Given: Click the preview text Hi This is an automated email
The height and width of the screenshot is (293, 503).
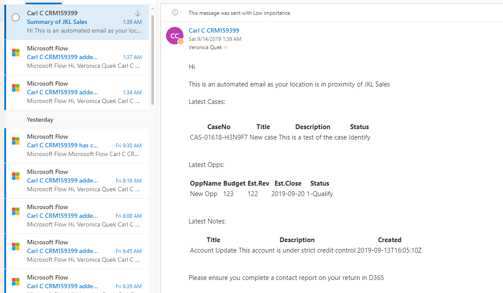Looking at the screenshot, I should (x=84, y=31).
